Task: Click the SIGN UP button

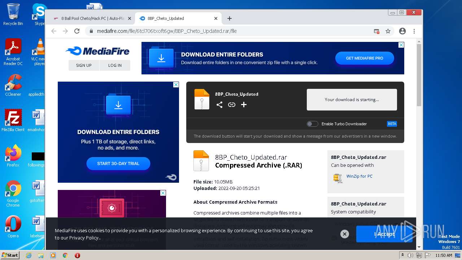Action: (84, 65)
